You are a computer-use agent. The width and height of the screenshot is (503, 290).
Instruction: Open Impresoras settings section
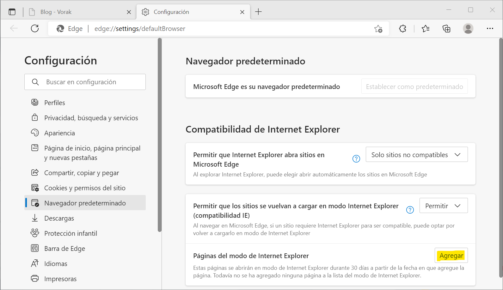tap(85, 279)
